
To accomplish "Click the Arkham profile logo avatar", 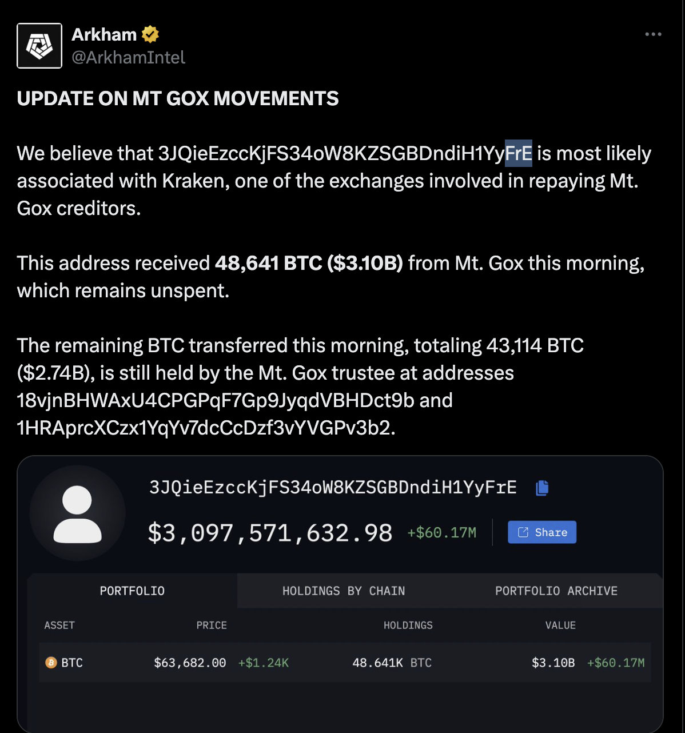I will (x=39, y=46).
